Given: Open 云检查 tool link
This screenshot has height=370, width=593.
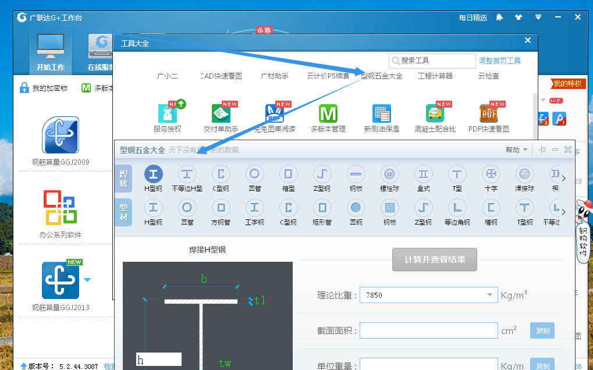Looking at the screenshot, I should (489, 76).
